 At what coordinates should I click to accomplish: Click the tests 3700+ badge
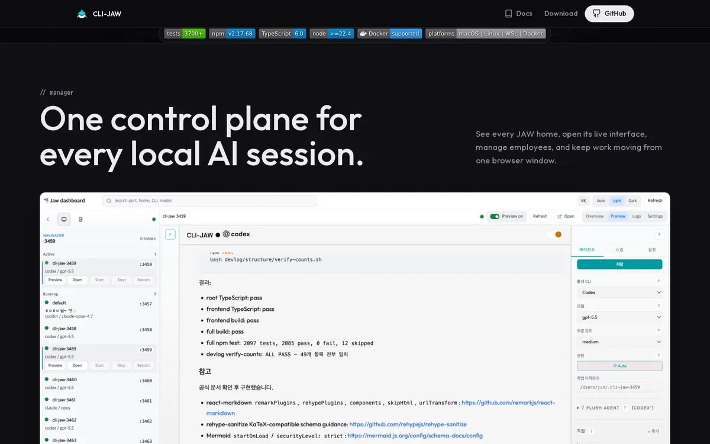tap(185, 34)
